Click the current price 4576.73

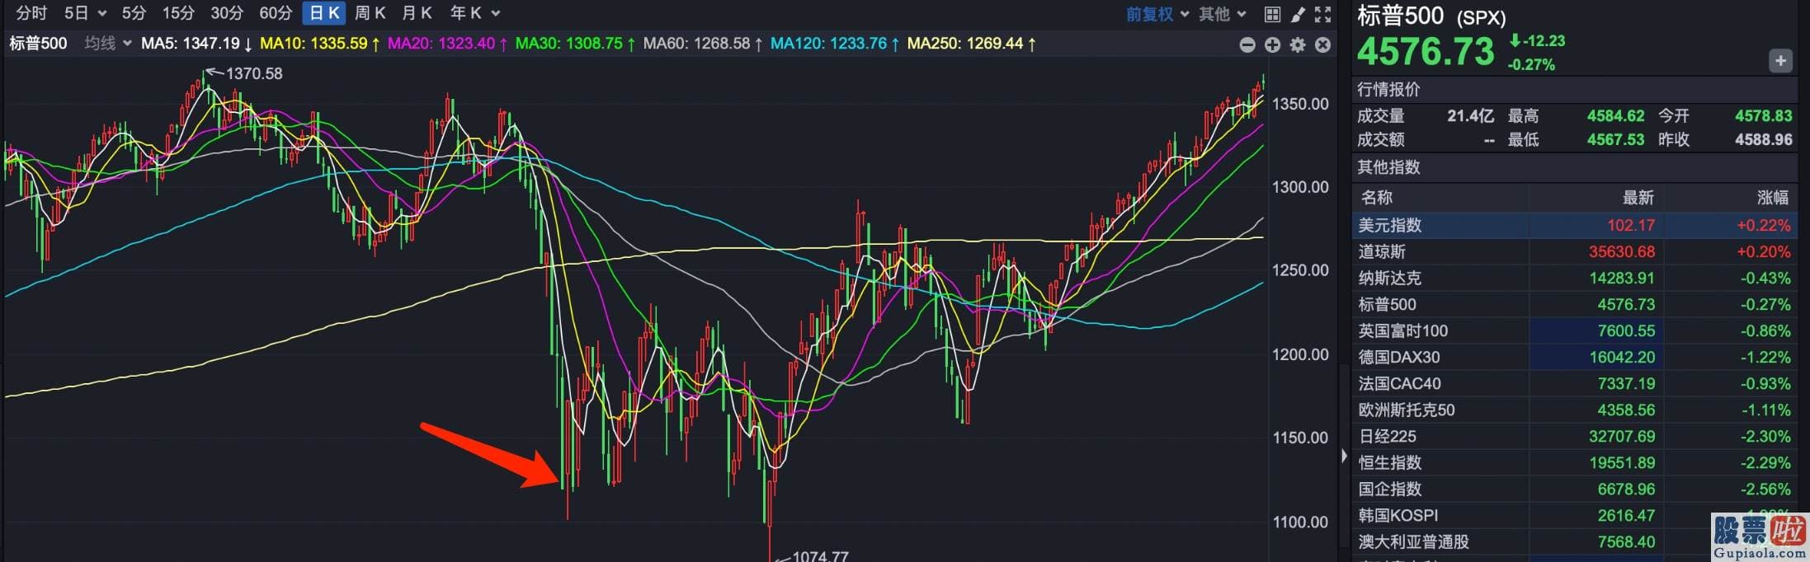point(1426,52)
